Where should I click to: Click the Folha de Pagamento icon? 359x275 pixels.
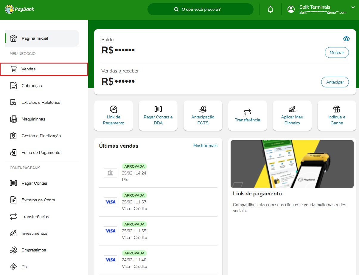point(13,152)
